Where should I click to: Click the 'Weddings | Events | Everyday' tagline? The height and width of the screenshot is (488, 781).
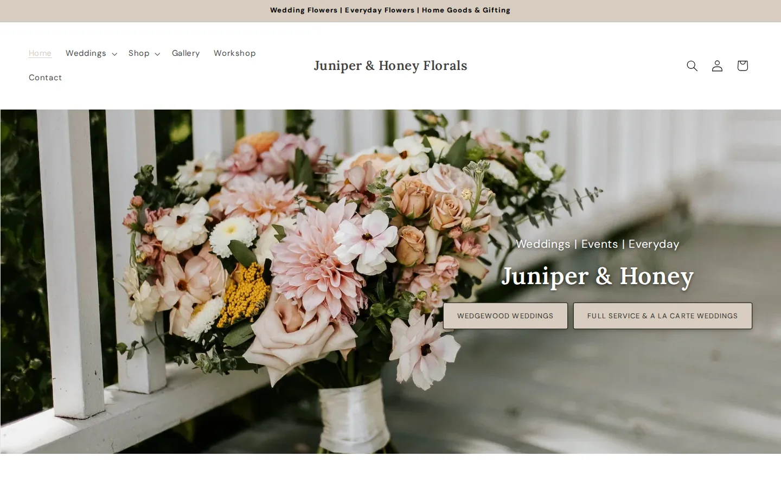tap(597, 244)
